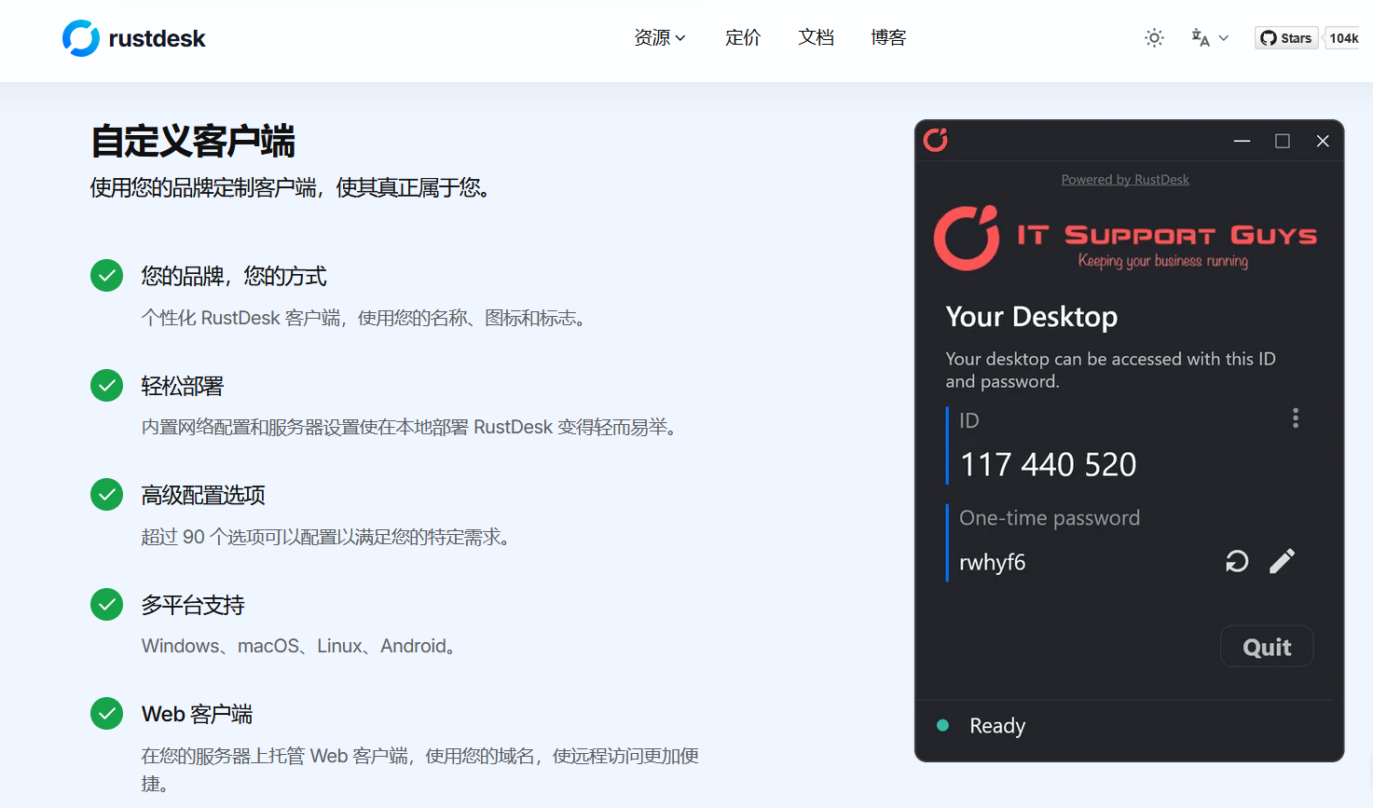Open the 博客 menu item
The height and width of the screenshot is (808, 1373).
click(888, 37)
